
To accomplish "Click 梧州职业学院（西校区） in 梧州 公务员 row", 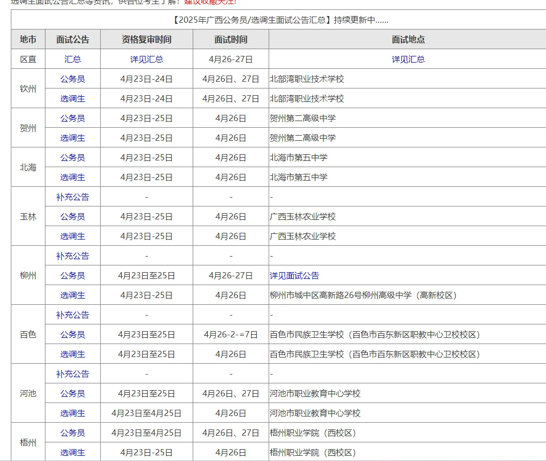I will pos(313,433).
